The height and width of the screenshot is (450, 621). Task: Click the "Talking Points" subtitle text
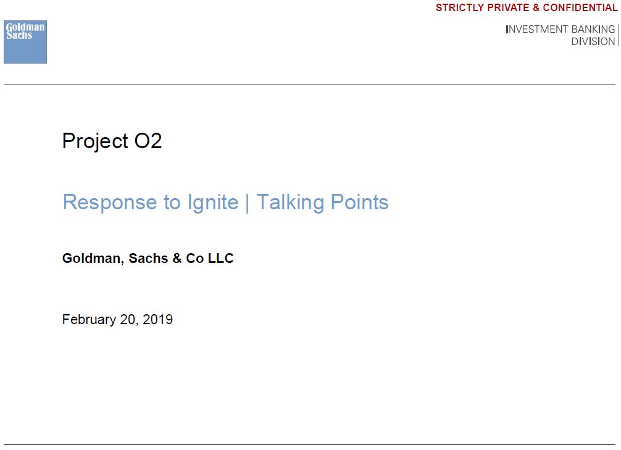pos(322,202)
